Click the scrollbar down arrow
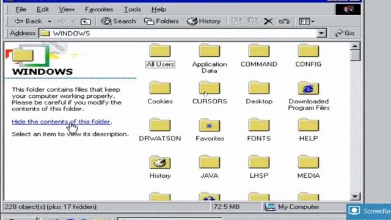Screen dimensions: 391x220 (x=355, y=197)
